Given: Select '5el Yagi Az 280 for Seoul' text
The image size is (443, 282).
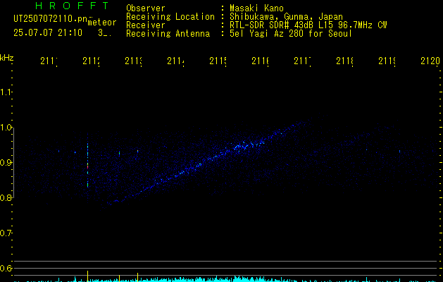Looking at the screenshot, I should pos(291,34).
